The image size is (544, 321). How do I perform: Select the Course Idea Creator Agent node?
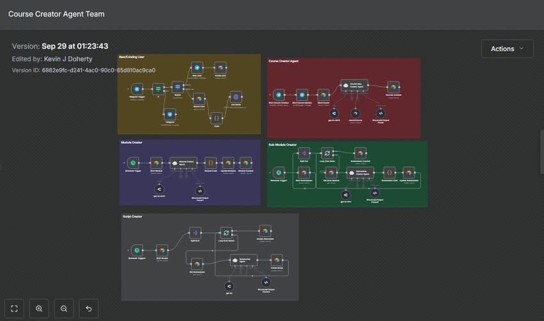[x=354, y=85]
